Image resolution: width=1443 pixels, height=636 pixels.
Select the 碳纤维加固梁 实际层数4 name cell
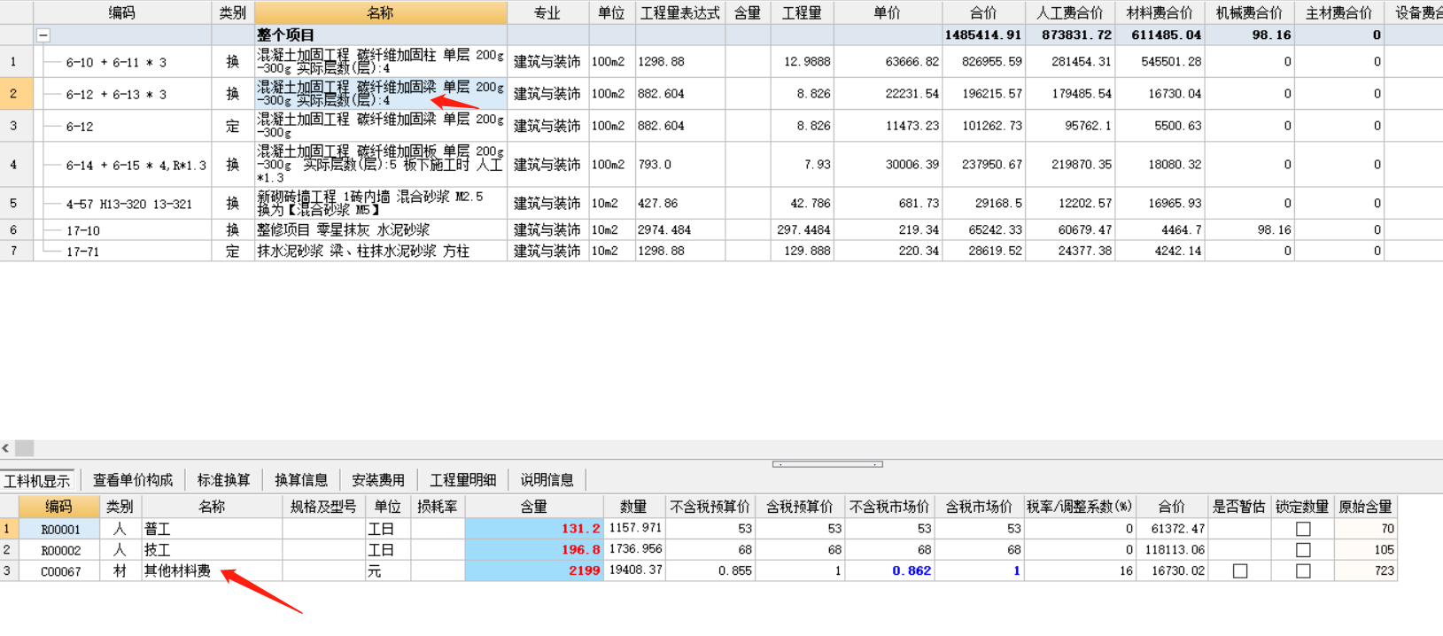coord(381,94)
